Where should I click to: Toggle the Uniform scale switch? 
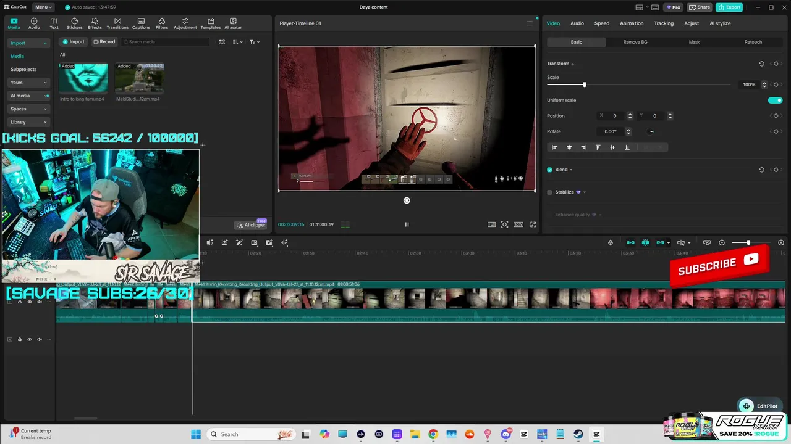[775, 100]
